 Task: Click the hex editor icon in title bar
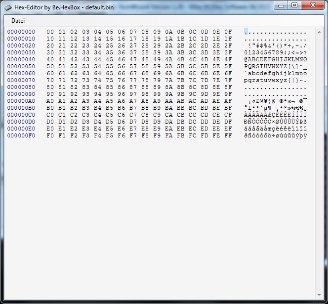[7, 7]
